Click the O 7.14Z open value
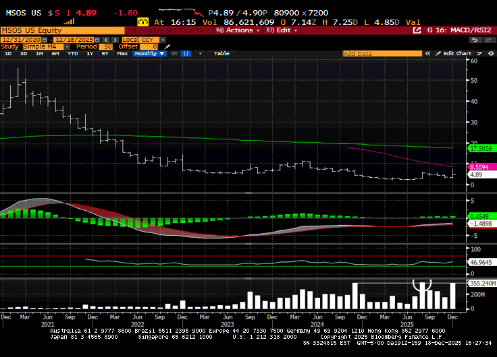 (298, 22)
